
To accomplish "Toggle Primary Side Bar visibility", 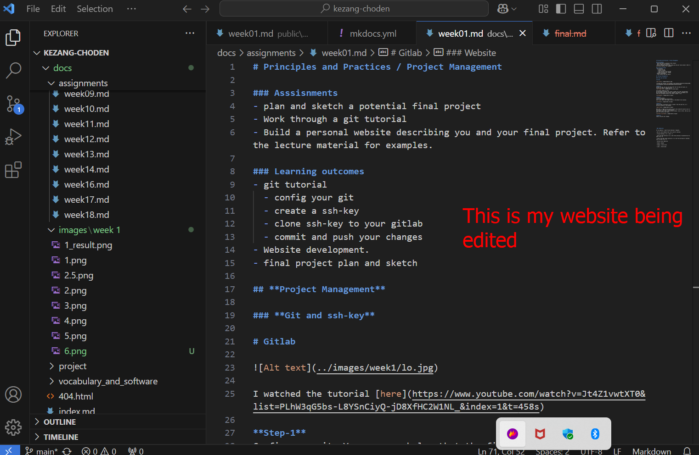I will [x=561, y=9].
